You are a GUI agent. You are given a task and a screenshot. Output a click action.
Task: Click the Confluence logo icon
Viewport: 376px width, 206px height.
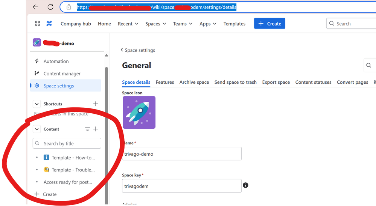point(49,23)
